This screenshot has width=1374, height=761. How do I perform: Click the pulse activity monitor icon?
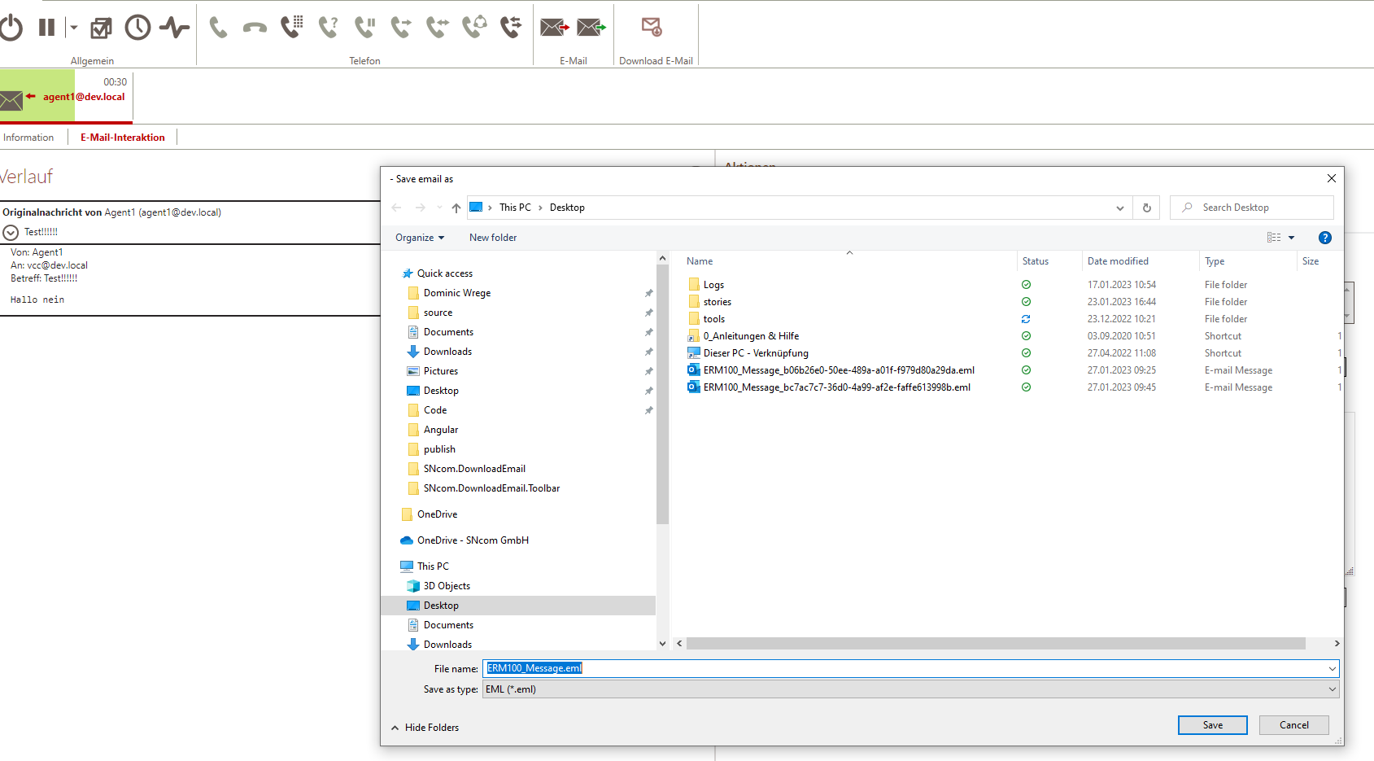[x=174, y=28]
